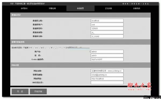Click the 数据表前缀 label
Viewport: 161px width, 99px height.
tap(38, 32)
